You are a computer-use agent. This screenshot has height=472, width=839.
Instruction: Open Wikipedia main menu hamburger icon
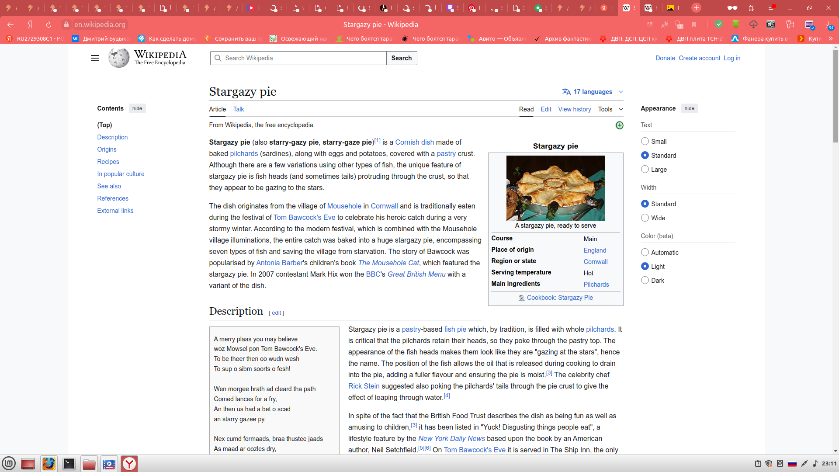(94, 58)
